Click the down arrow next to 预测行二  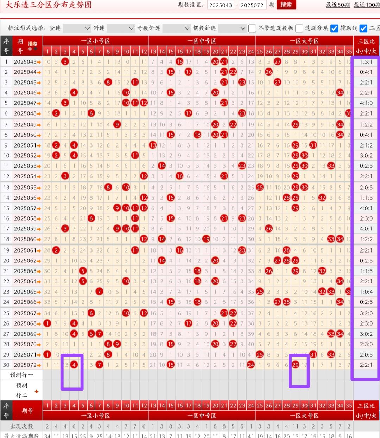coord(36,391)
